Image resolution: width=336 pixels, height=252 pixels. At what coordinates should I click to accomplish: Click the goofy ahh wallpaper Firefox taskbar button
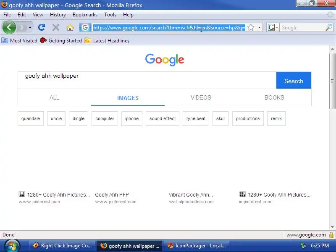click(129, 246)
